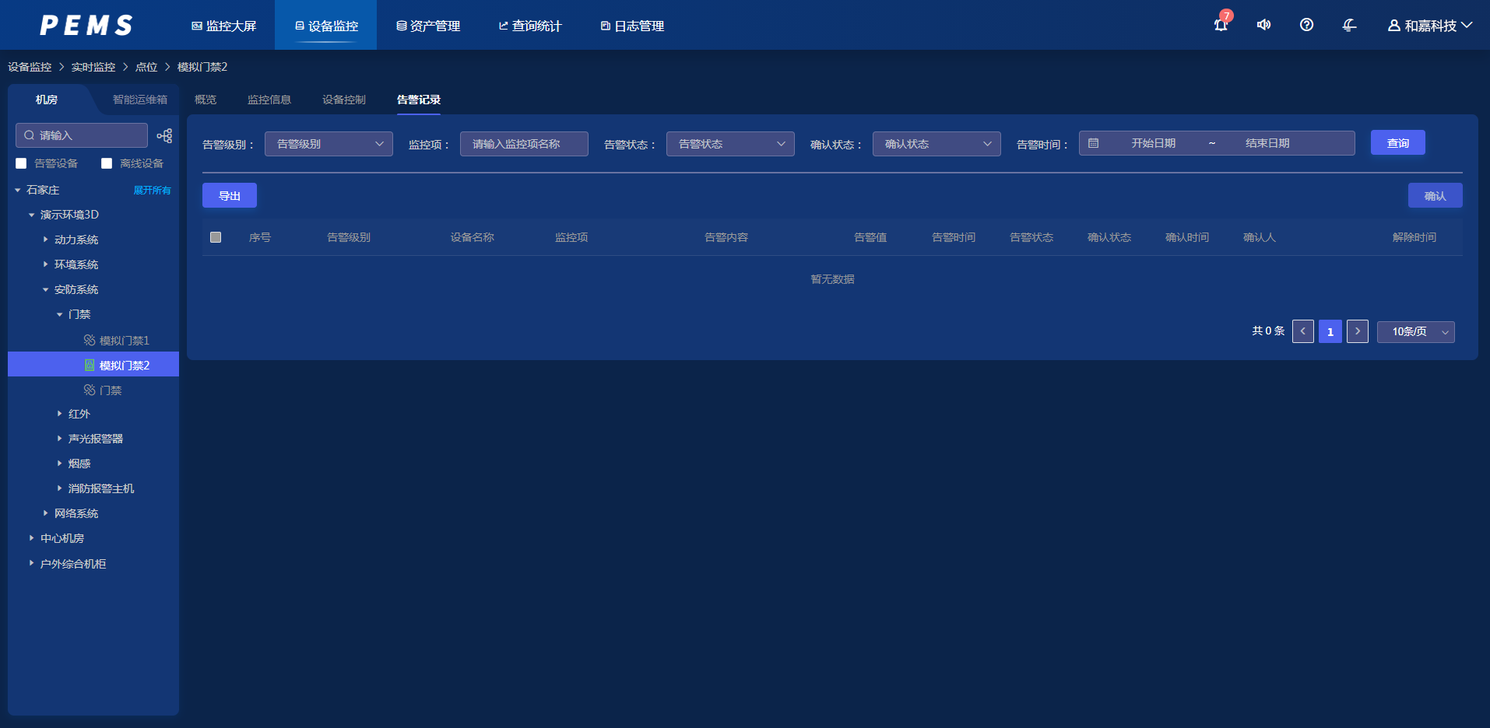The image size is (1490, 728).
Task: Click the sound speaker icon
Action: pyautogui.click(x=1263, y=25)
